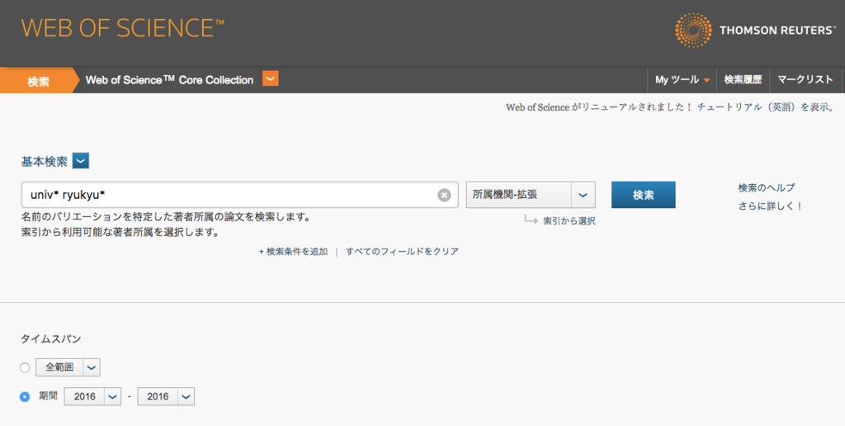
Task: Open the end year 2016 dropdown
Action: [166, 396]
